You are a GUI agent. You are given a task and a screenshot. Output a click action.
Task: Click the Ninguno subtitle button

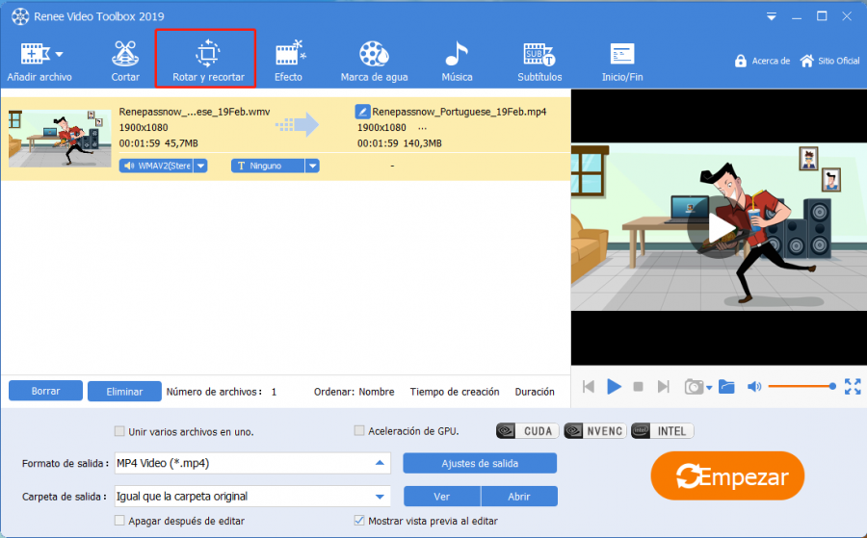268,166
